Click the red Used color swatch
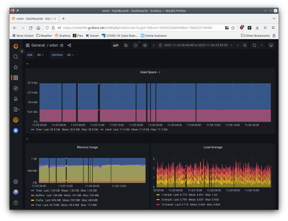The height and width of the screenshot is (221, 288). point(102,129)
